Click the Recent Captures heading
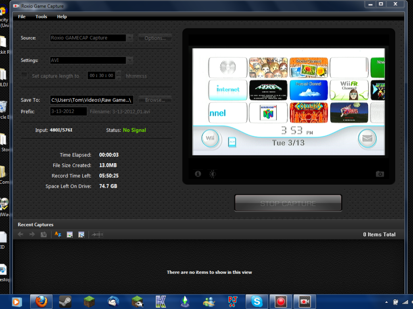 (35, 225)
